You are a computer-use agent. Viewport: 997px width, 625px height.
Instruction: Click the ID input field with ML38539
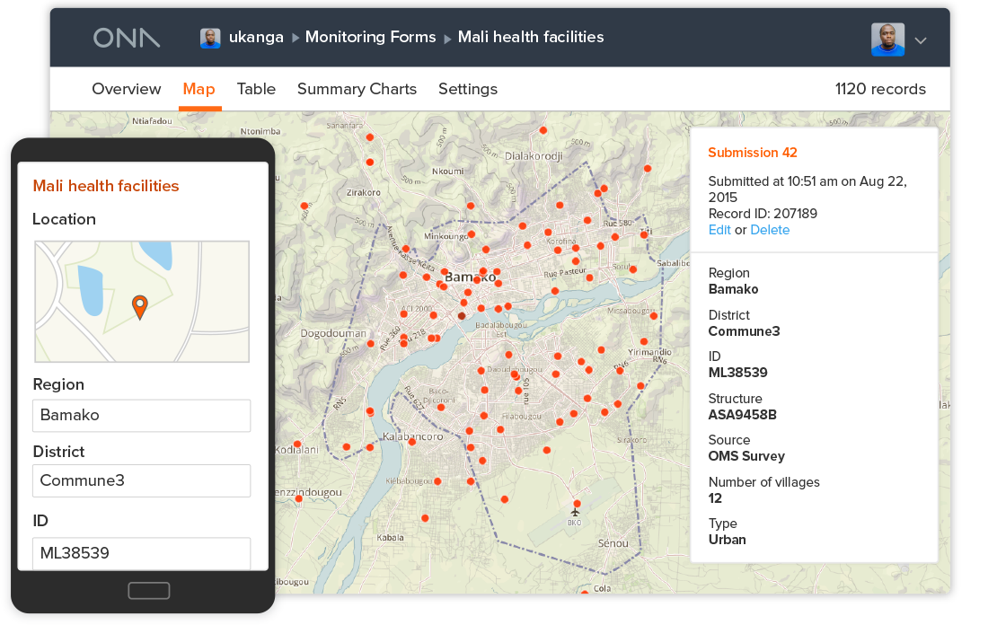coord(141,553)
